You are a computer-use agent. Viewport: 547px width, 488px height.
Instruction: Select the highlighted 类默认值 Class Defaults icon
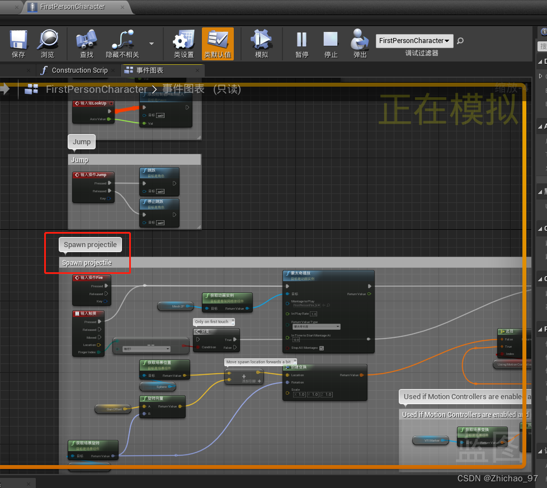click(x=218, y=43)
